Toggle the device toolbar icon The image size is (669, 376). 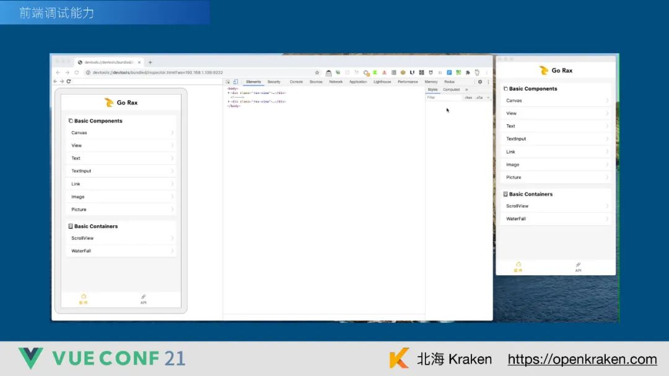pyautogui.click(x=235, y=82)
